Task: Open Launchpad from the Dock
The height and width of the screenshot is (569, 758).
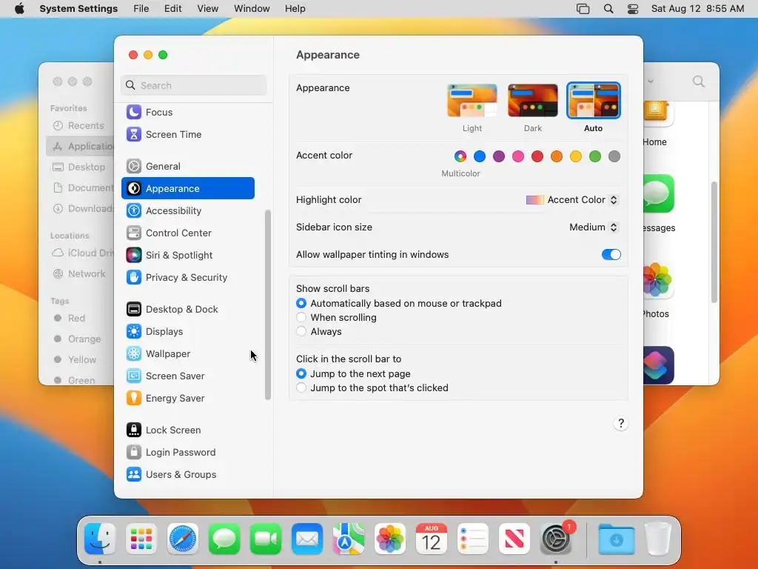Action: click(141, 539)
